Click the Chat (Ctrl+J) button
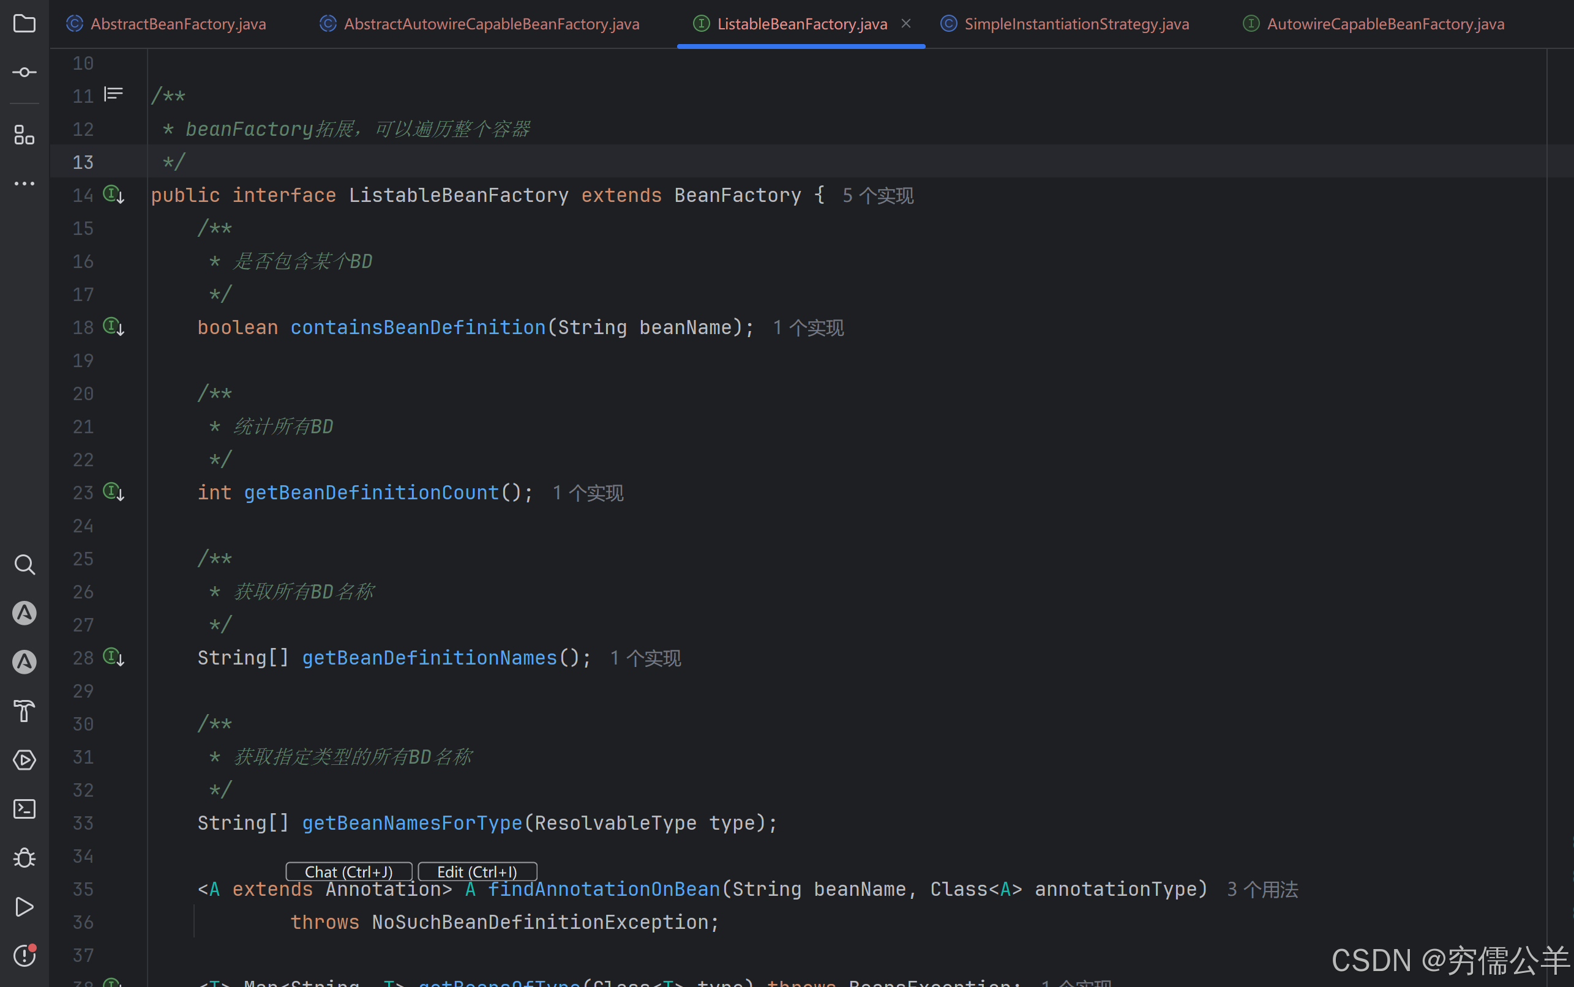 (x=349, y=871)
